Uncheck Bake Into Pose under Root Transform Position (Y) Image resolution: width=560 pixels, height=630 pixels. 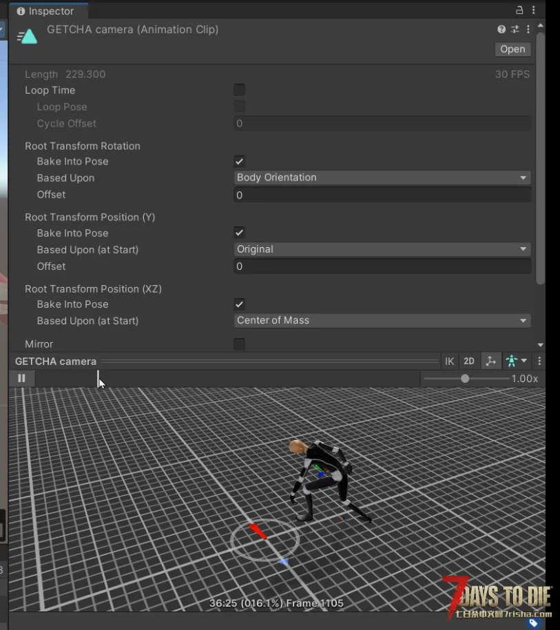click(239, 233)
